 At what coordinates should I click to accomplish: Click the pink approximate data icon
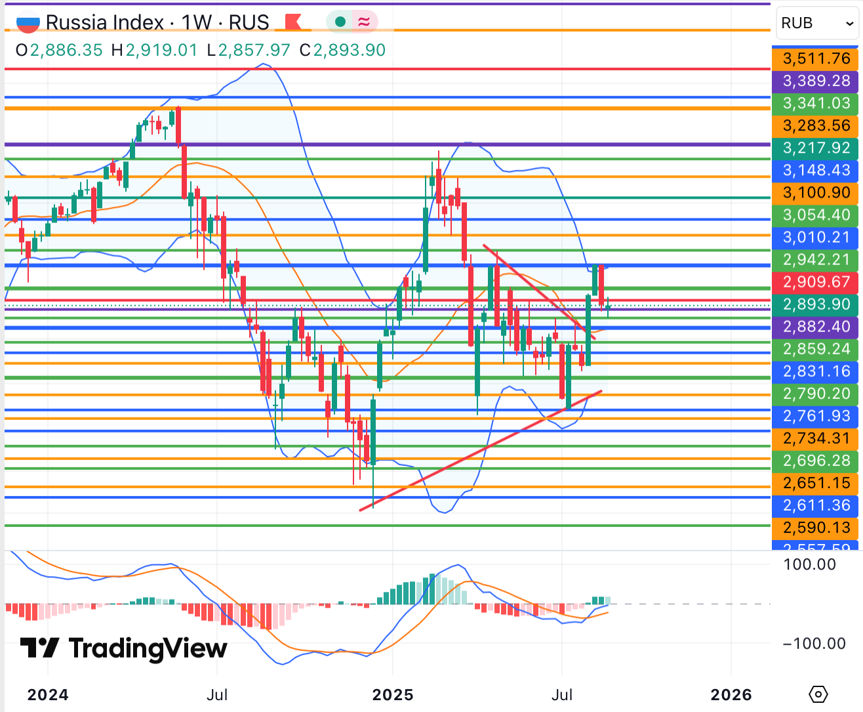363,22
